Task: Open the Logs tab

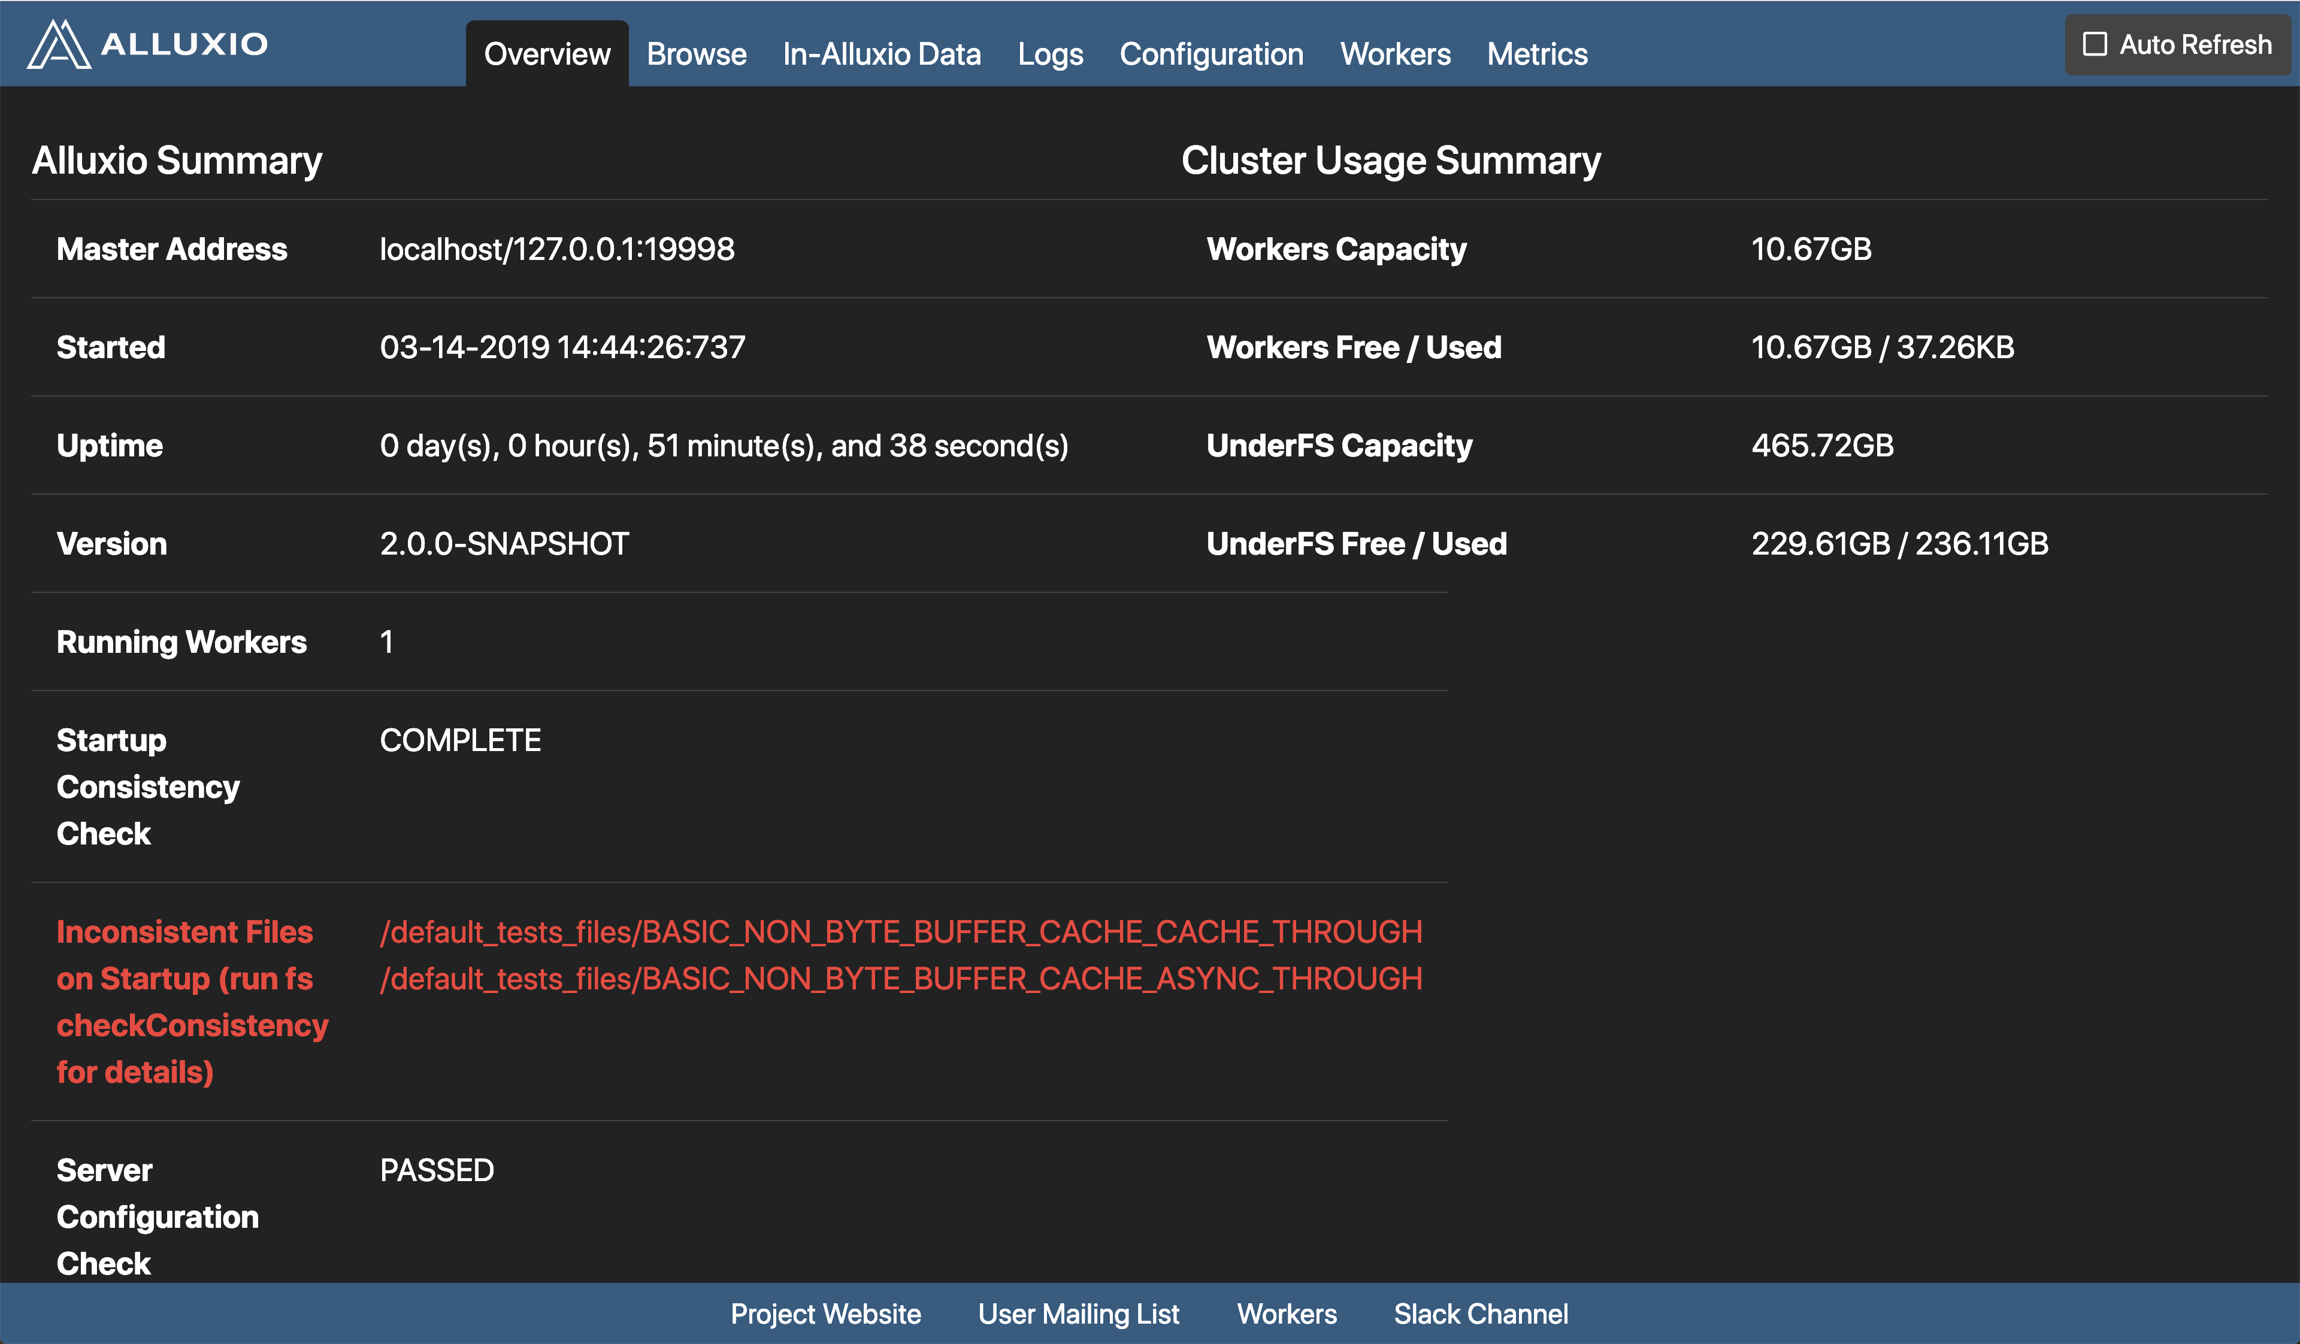Action: coord(1051,54)
